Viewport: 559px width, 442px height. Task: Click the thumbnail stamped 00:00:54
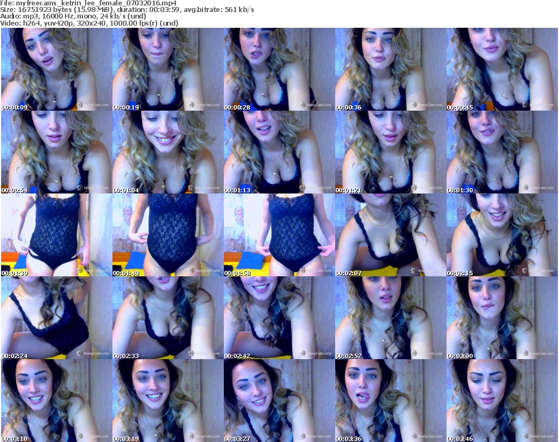point(56,152)
